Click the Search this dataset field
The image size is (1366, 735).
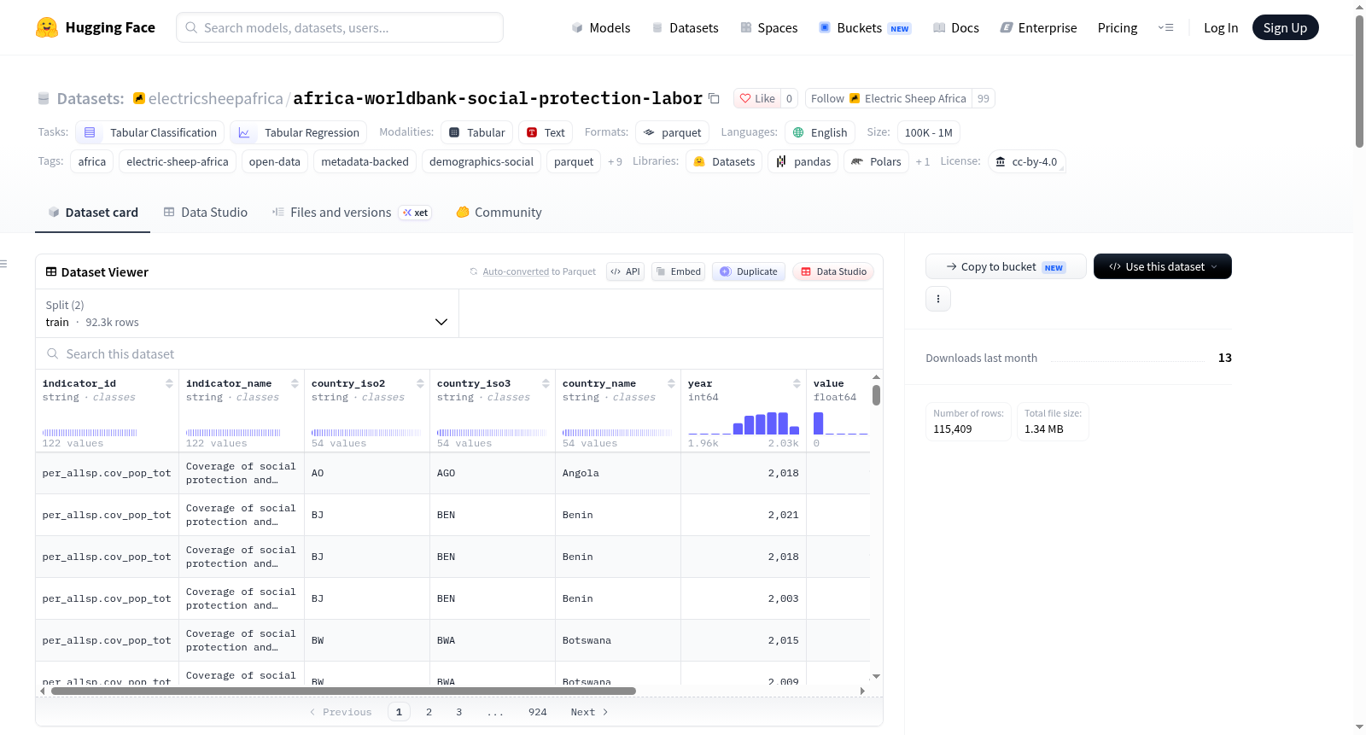coord(459,353)
